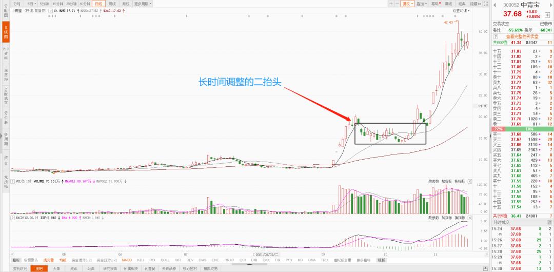Switch to 15分钟 period tab
Screen dimensions: 554x272
(57, 4)
